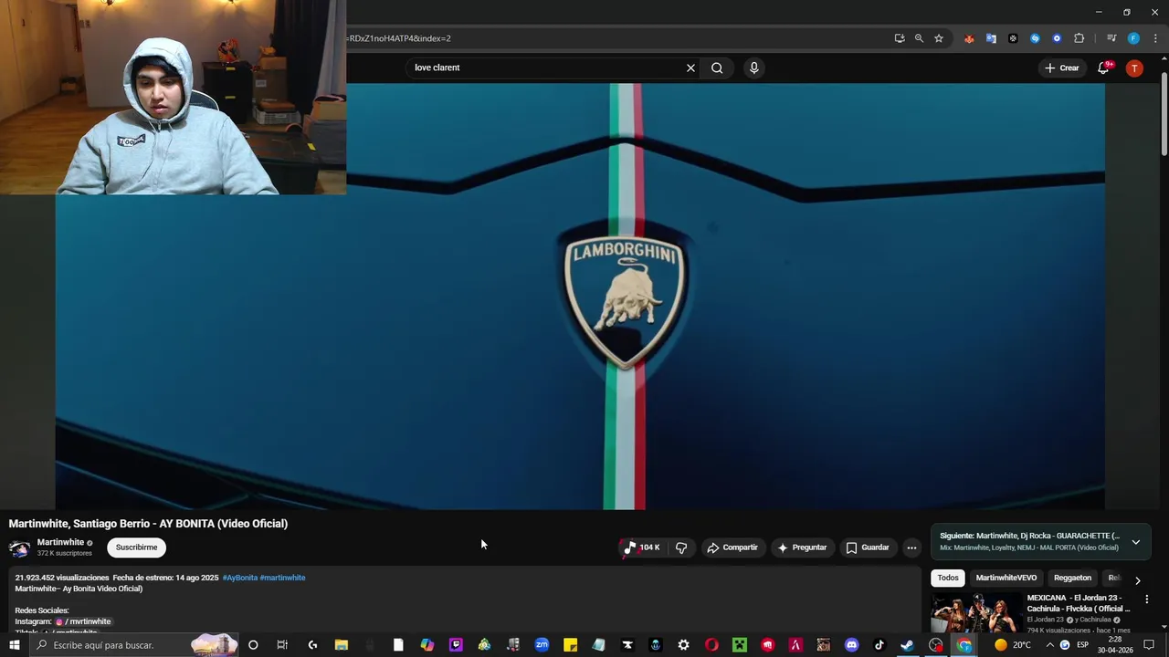The width and height of the screenshot is (1169, 657).
Task: Open the weather widget showing 20°C
Action: [x=1012, y=645]
